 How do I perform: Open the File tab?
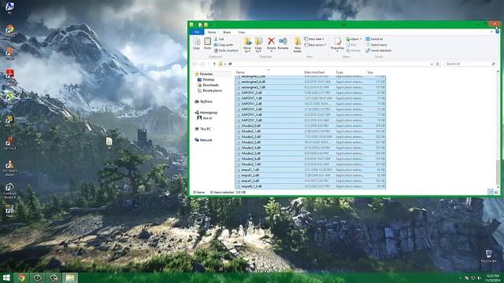[x=197, y=32]
